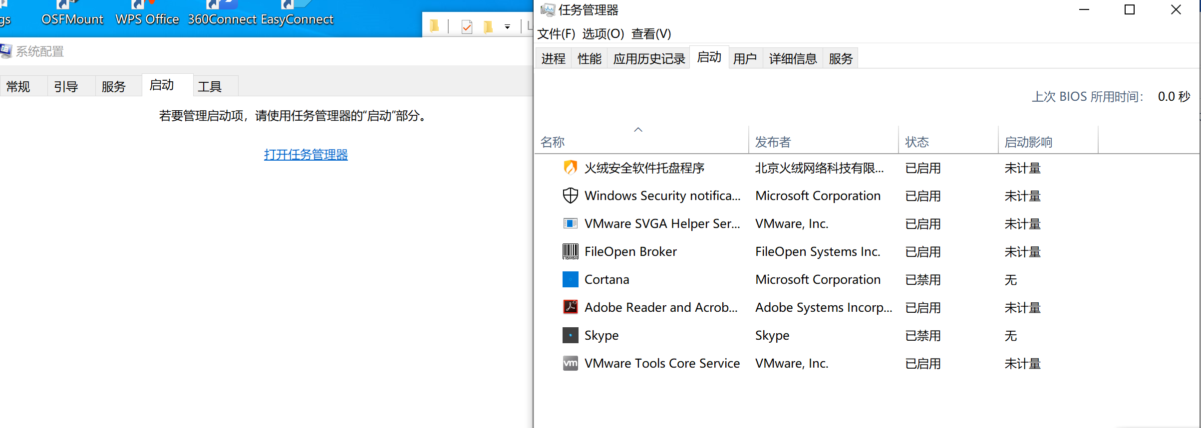Open the WPS Office desktop shortcut
Image resolution: width=1201 pixels, height=428 pixels.
point(147,14)
